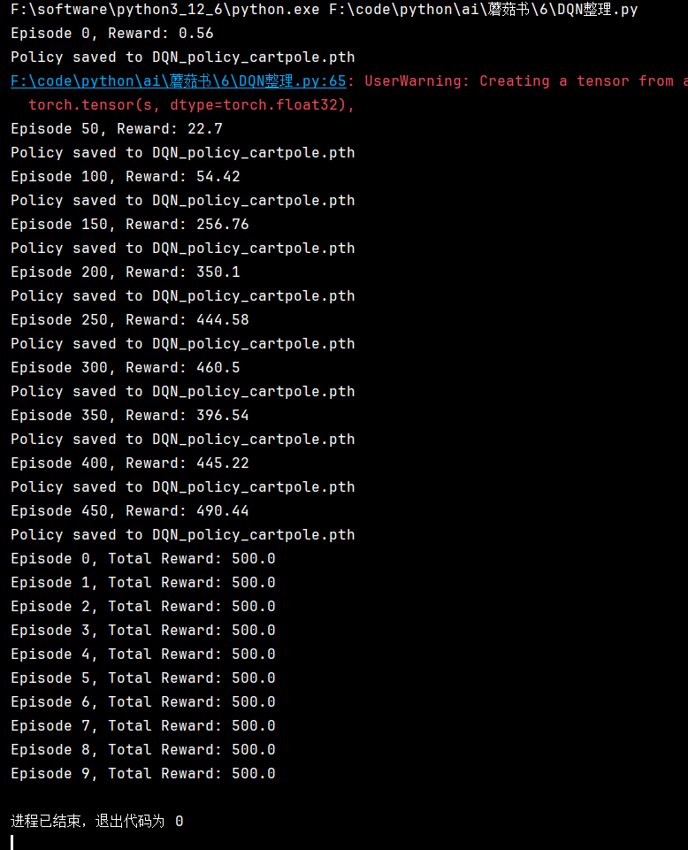Image resolution: width=688 pixels, height=850 pixels.
Task: Click the python.exe command line at top
Action: [x=325, y=10]
